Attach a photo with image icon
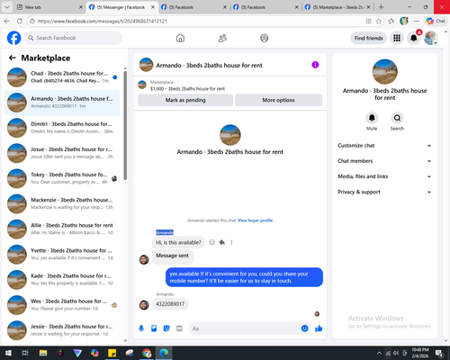This screenshot has width=450, height=360. (x=154, y=328)
